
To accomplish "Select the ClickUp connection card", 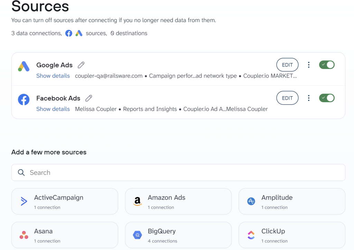I will click(292, 235).
